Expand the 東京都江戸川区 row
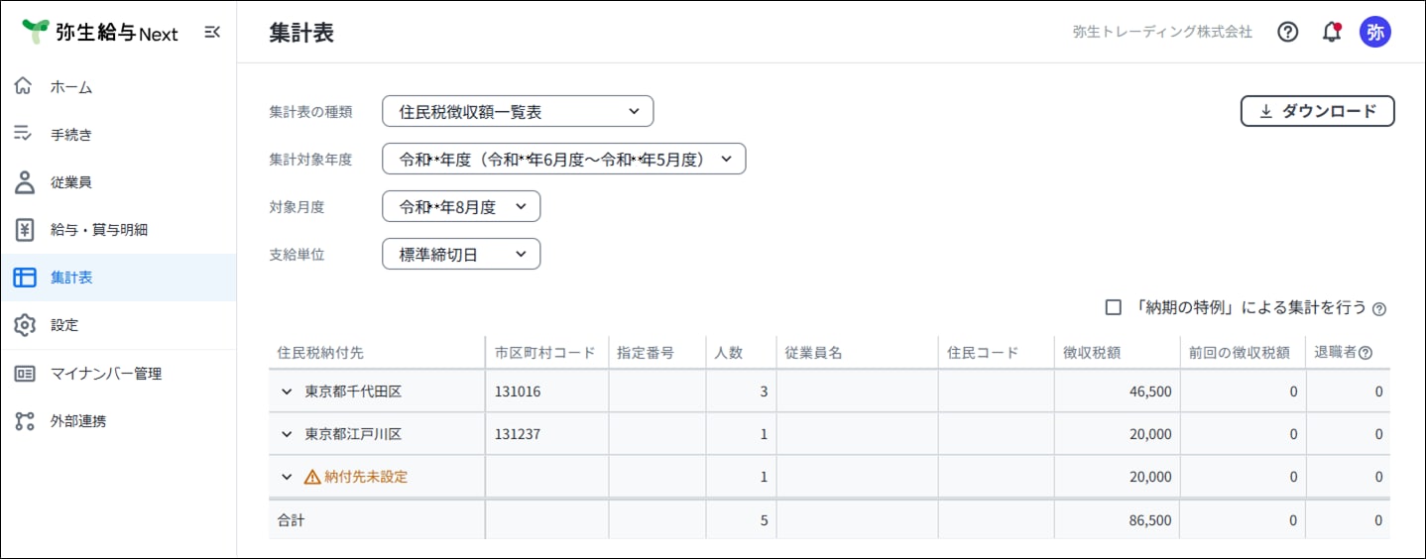The height and width of the screenshot is (559, 1426). (287, 434)
